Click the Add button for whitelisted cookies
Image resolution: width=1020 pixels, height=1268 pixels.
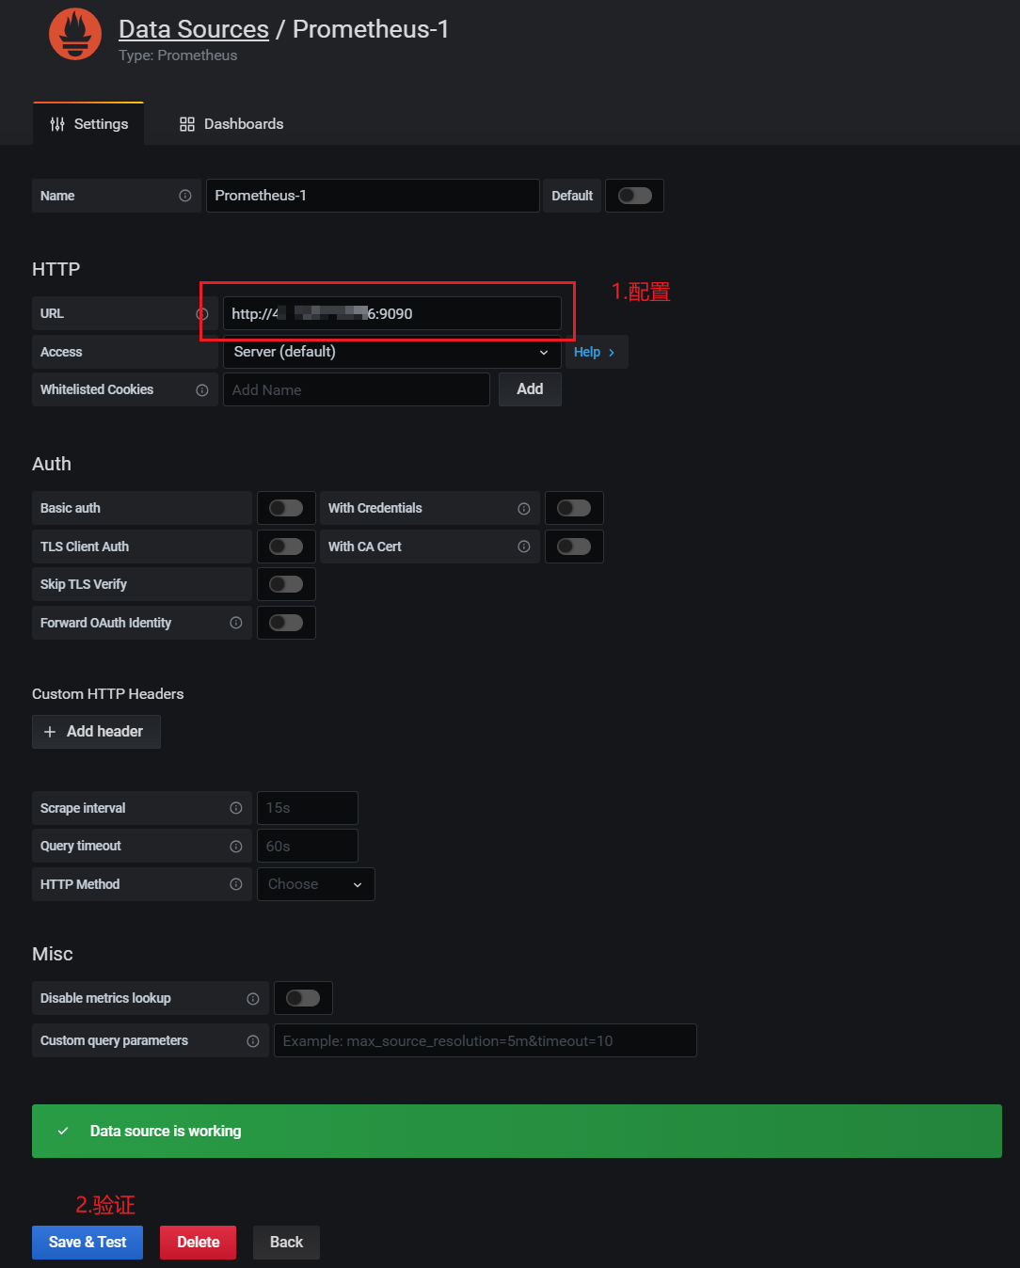point(530,389)
